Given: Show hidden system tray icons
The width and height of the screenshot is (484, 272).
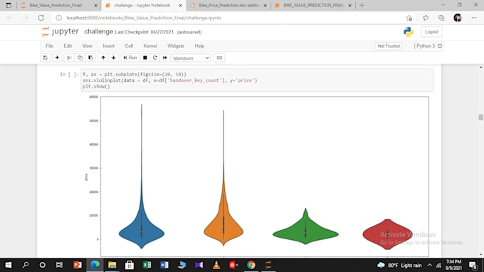Looking at the screenshot, I should coord(430,265).
